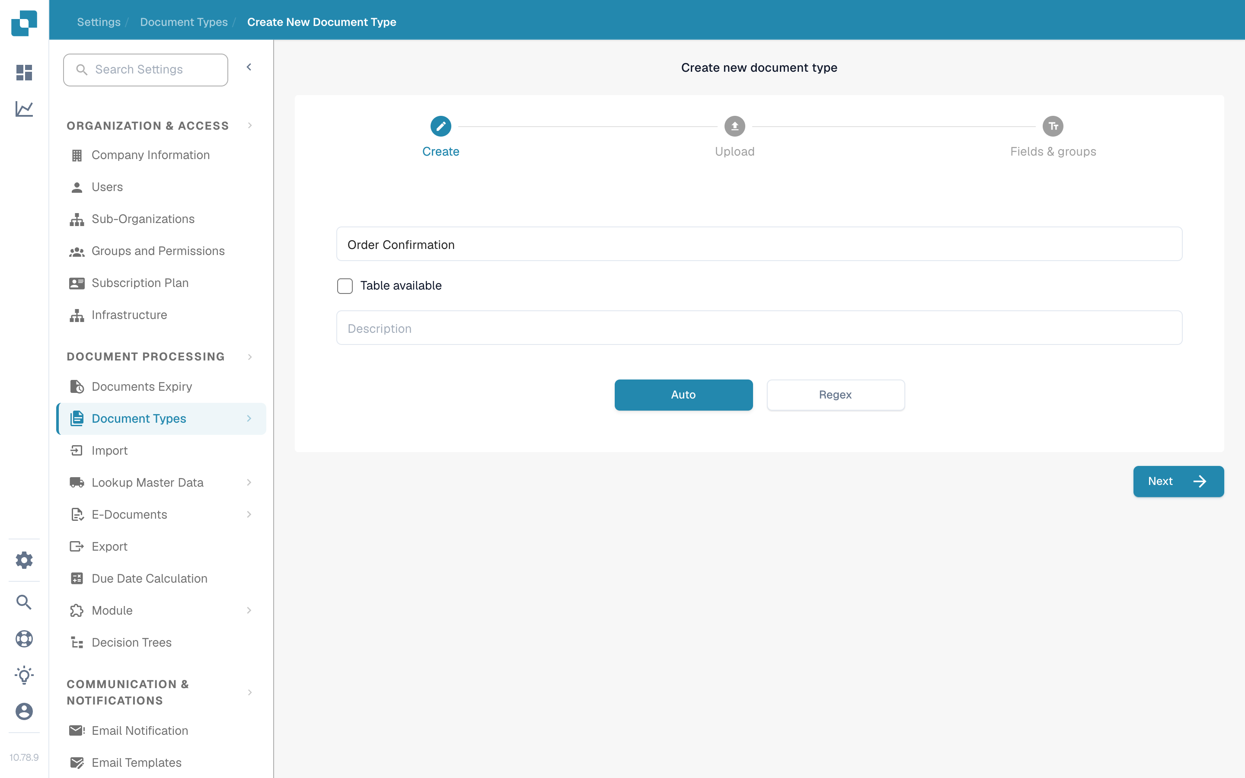
Task: Enable the Table available checkbox
Action: tap(345, 286)
